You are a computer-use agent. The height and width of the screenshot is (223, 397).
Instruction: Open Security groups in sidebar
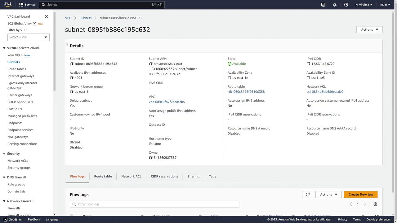(x=19, y=168)
